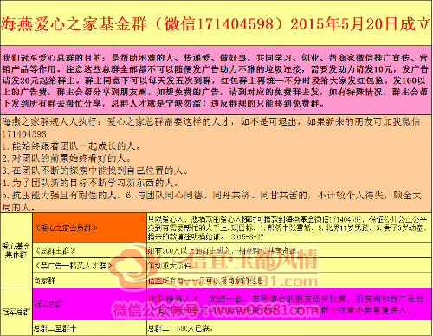Click the cell '《禁广告—精英人才群》'

pos(90,266)
